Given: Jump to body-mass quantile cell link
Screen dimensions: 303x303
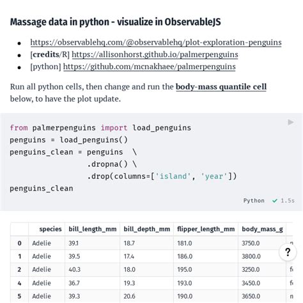Looking at the screenshot, I should click(x=221, y=87).
